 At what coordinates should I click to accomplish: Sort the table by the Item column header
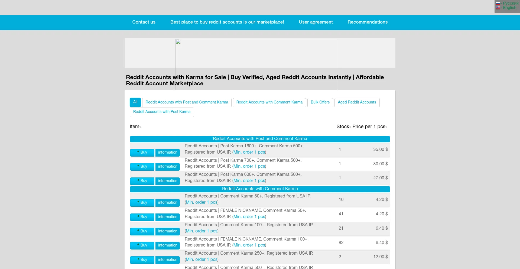point(135,127)
